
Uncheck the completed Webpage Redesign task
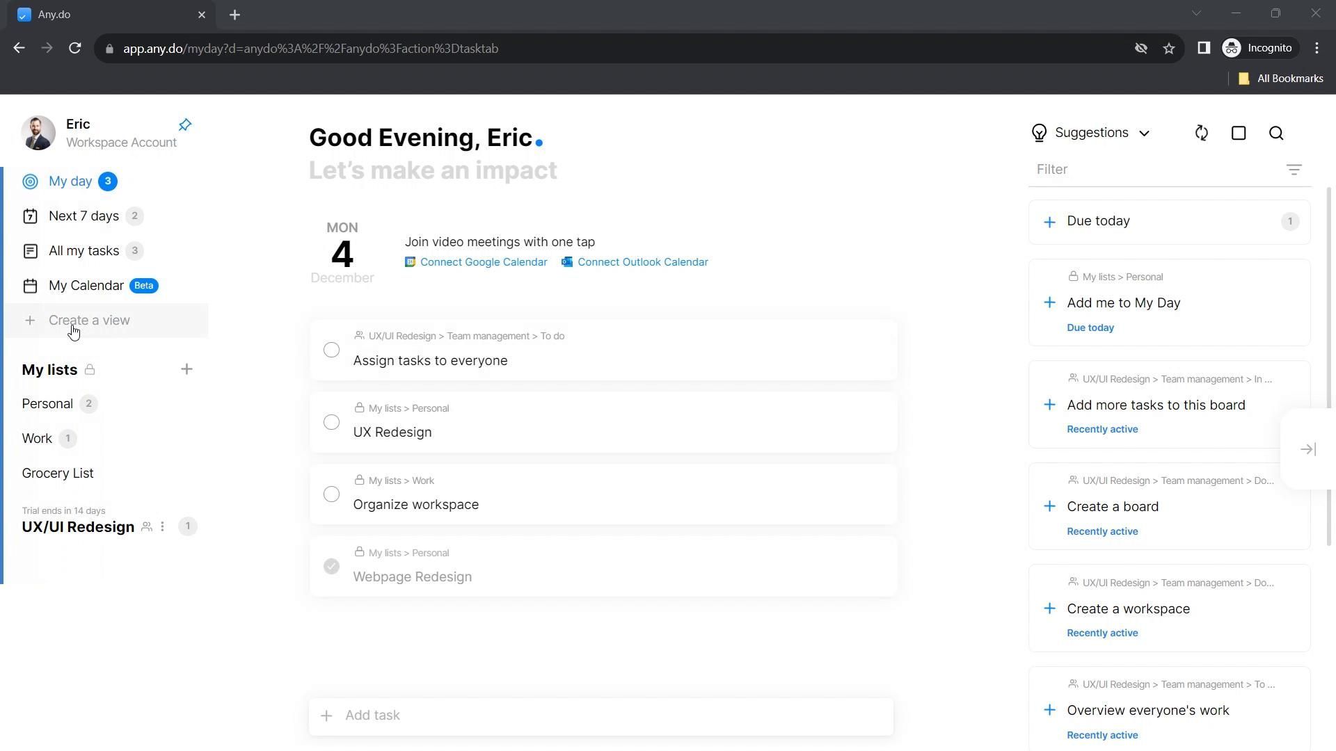331,566
